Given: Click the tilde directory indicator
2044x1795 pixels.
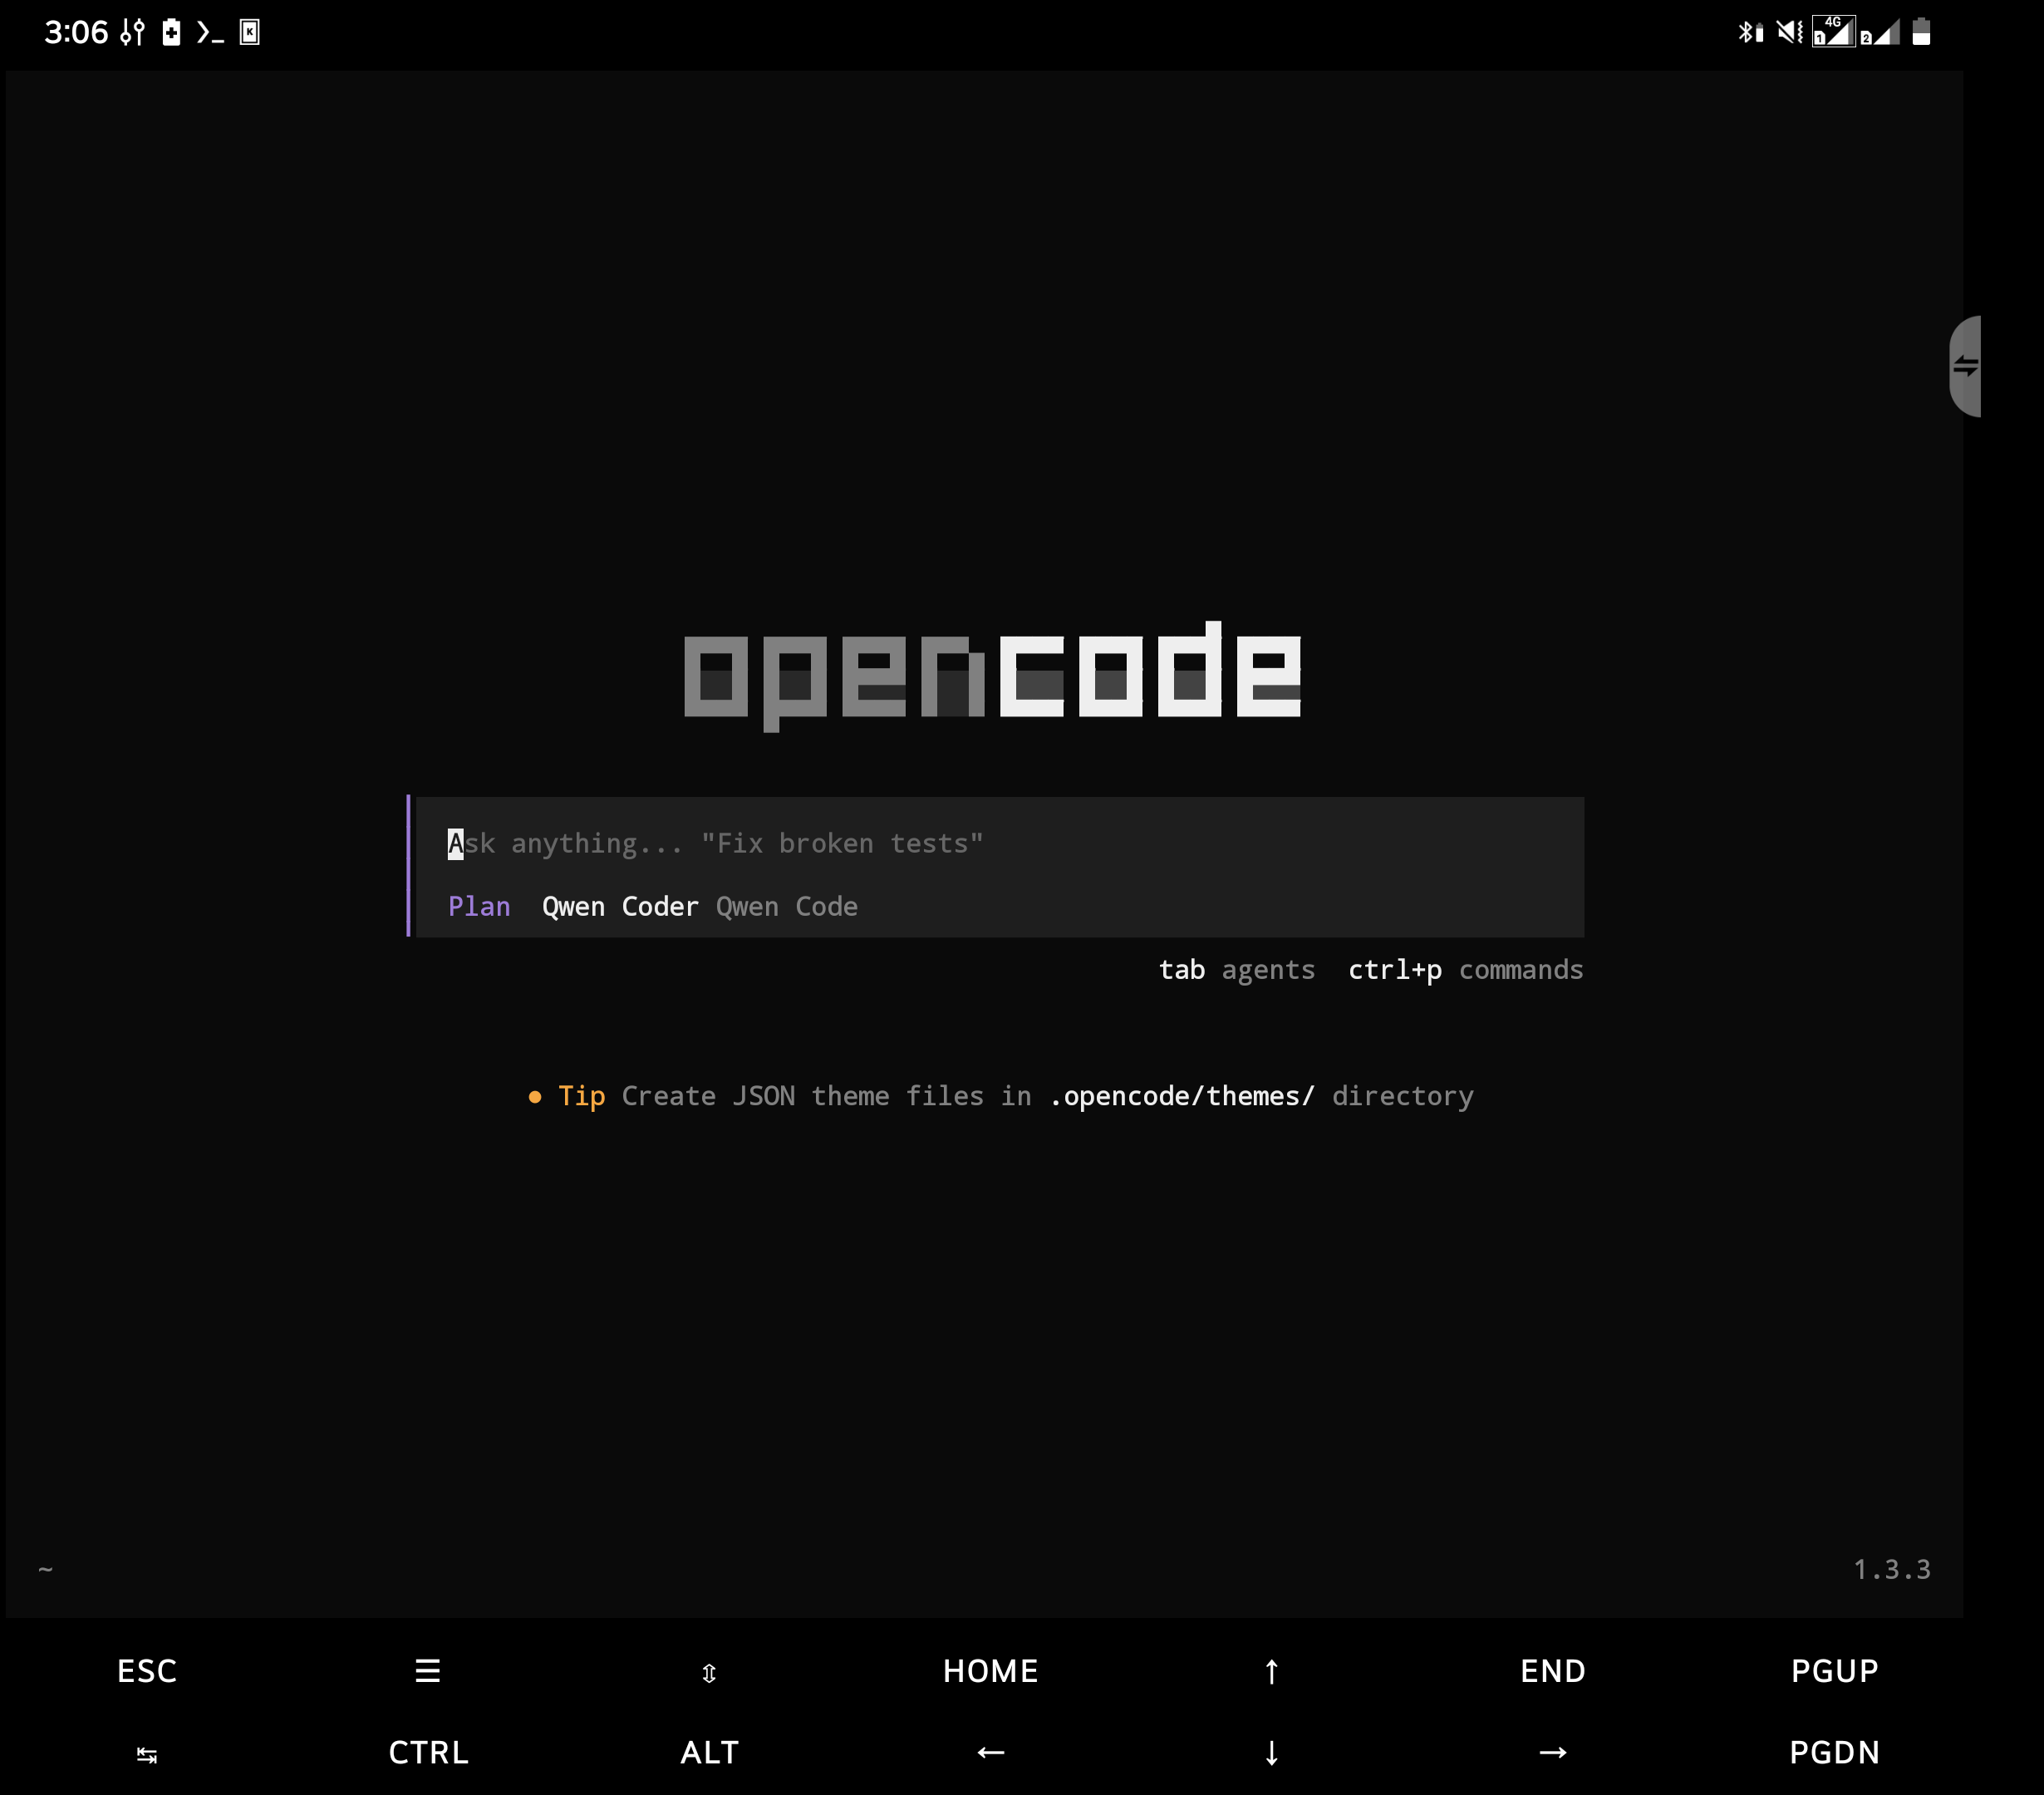Looking at the screenshot, I should 45,1569.
